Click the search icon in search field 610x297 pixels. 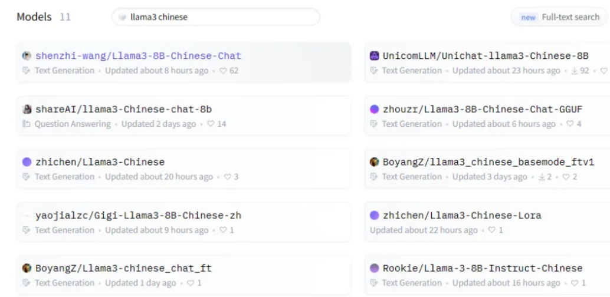pos(122,17)
